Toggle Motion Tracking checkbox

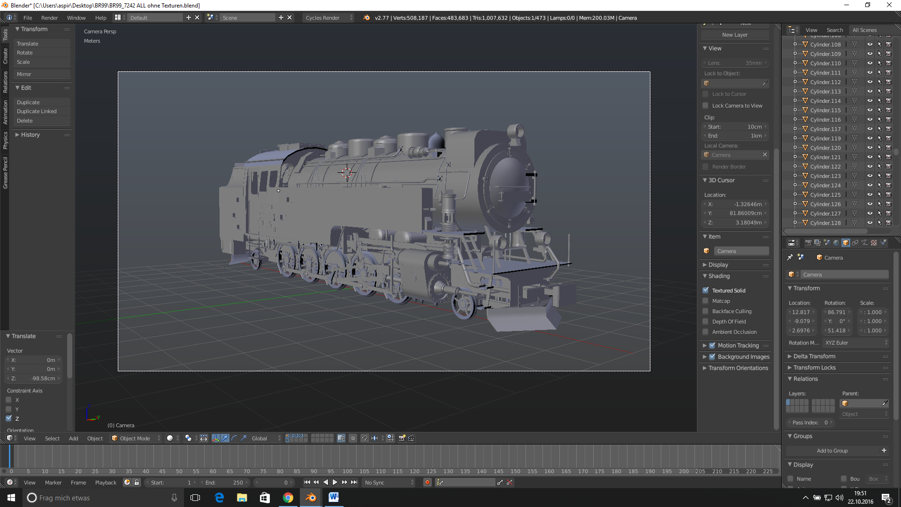(x=712, y=345)
